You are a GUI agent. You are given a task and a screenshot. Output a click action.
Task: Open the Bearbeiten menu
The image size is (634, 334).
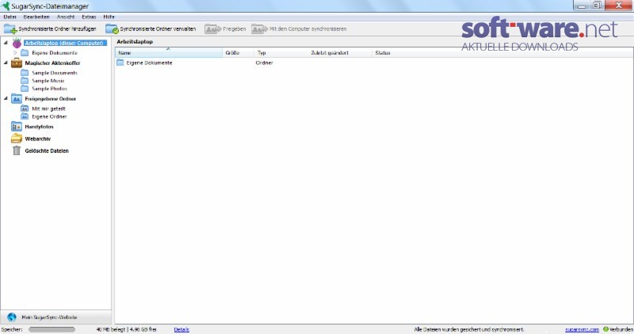point(36,17)
